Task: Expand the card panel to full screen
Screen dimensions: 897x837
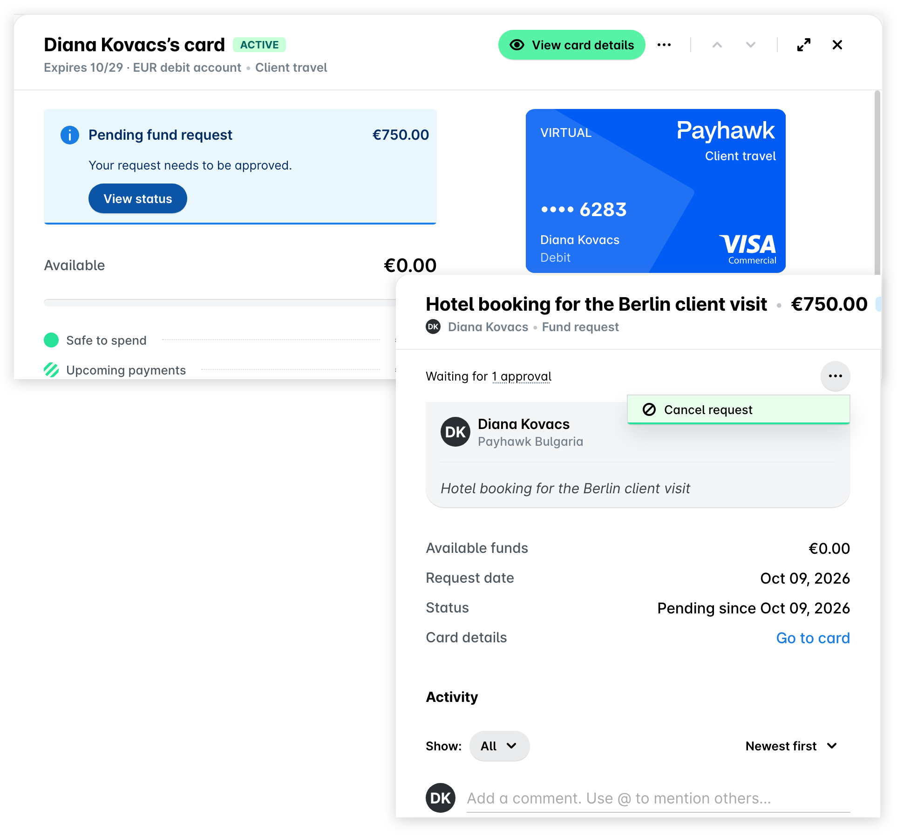Action: coord(804,45)
